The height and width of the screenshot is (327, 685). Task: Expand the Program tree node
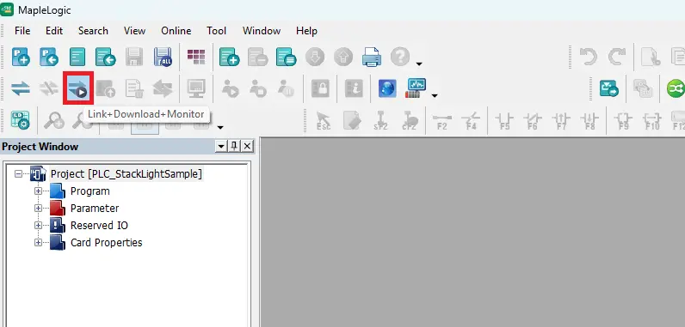pyautogui.click(x=39, y=191)
